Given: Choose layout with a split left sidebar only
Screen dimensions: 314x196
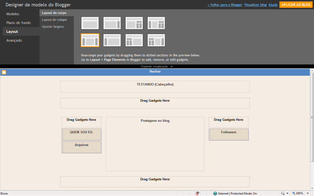Looking at the screenshot, I should click(x=134, y=40).
